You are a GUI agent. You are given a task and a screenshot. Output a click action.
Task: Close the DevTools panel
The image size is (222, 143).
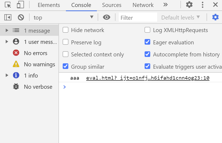(215, 5)
